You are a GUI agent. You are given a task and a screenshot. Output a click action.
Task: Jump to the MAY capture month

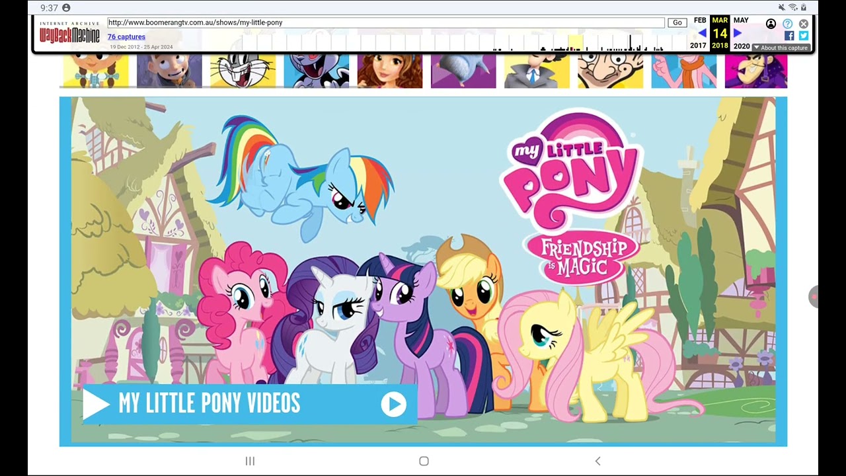[741, 20]
